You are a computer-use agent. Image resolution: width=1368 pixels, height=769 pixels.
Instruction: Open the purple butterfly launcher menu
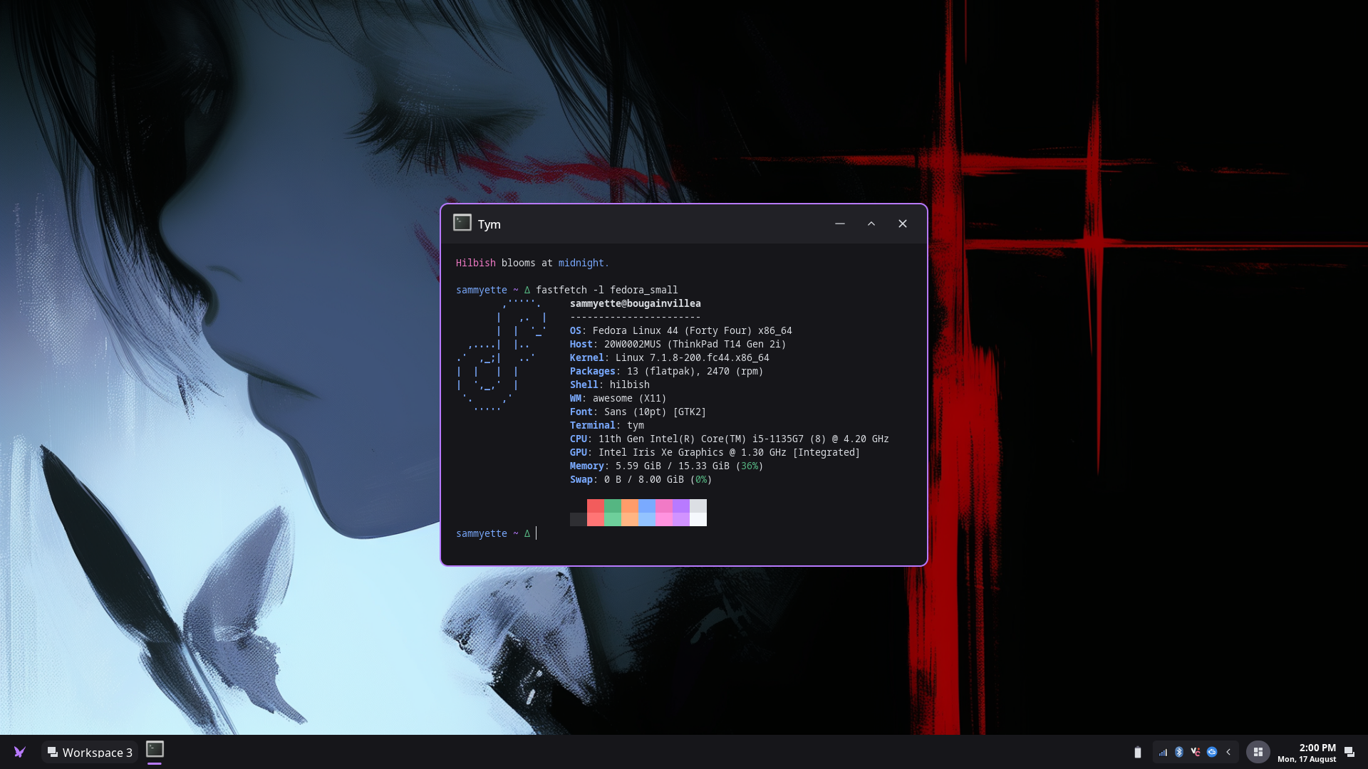tap(20, 752)
